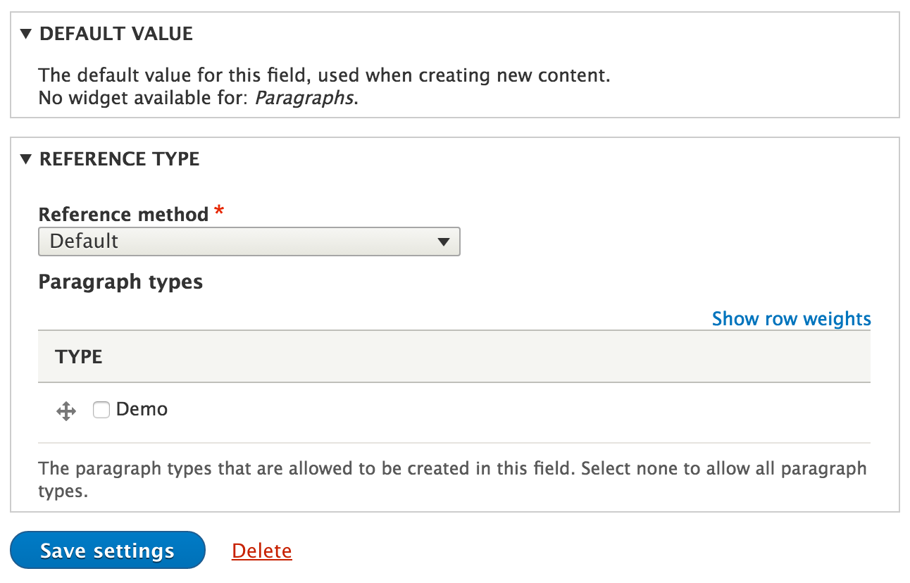The image size is (910, 583).
Task: Click the arrow on the Default select box
Action: [443, 242]
